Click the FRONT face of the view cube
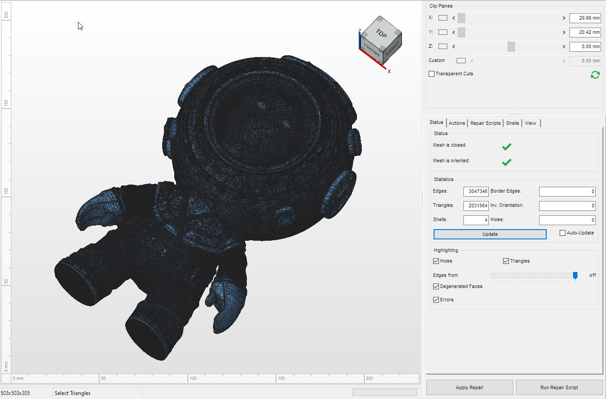 pos(371,49)
